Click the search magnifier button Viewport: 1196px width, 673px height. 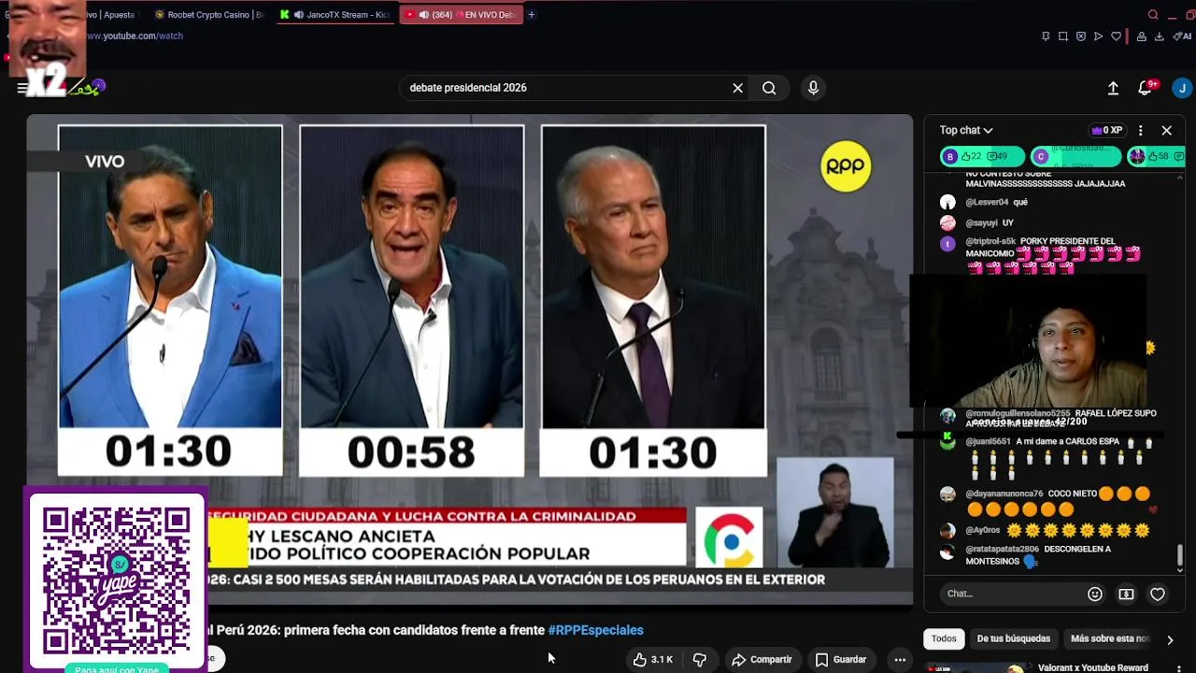(x=769, y=88)
